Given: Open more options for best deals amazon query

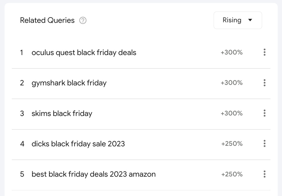Looking at the screenshot, I should click(265, 174).
